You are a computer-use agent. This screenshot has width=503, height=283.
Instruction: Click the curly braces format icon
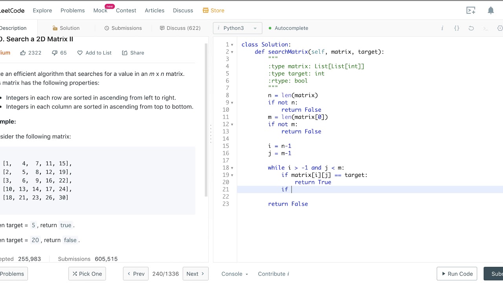click(x=457, y=28)
